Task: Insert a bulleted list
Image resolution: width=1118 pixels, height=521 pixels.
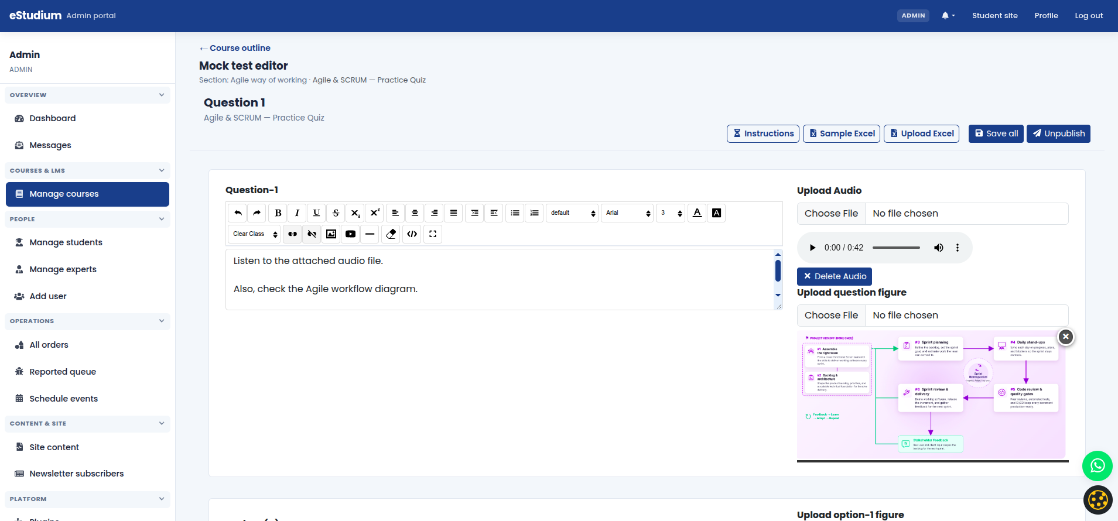Action: tap(515, 213)
